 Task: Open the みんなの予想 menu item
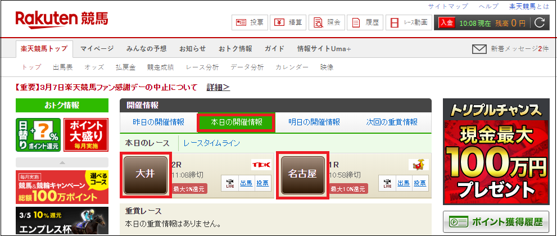[146, 49]
